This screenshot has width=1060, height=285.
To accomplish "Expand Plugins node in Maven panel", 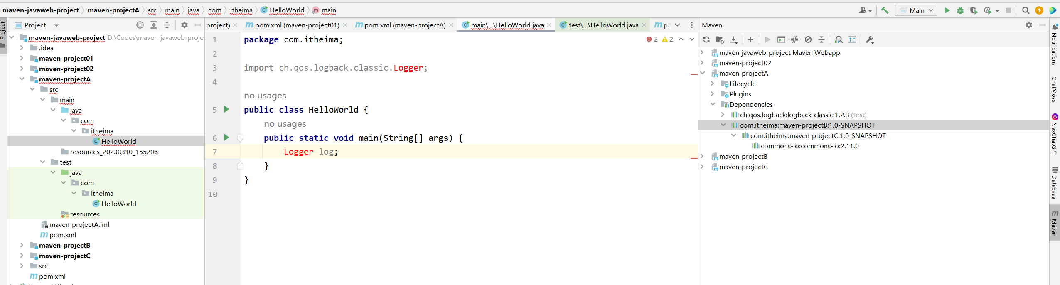I will point(713,94).
